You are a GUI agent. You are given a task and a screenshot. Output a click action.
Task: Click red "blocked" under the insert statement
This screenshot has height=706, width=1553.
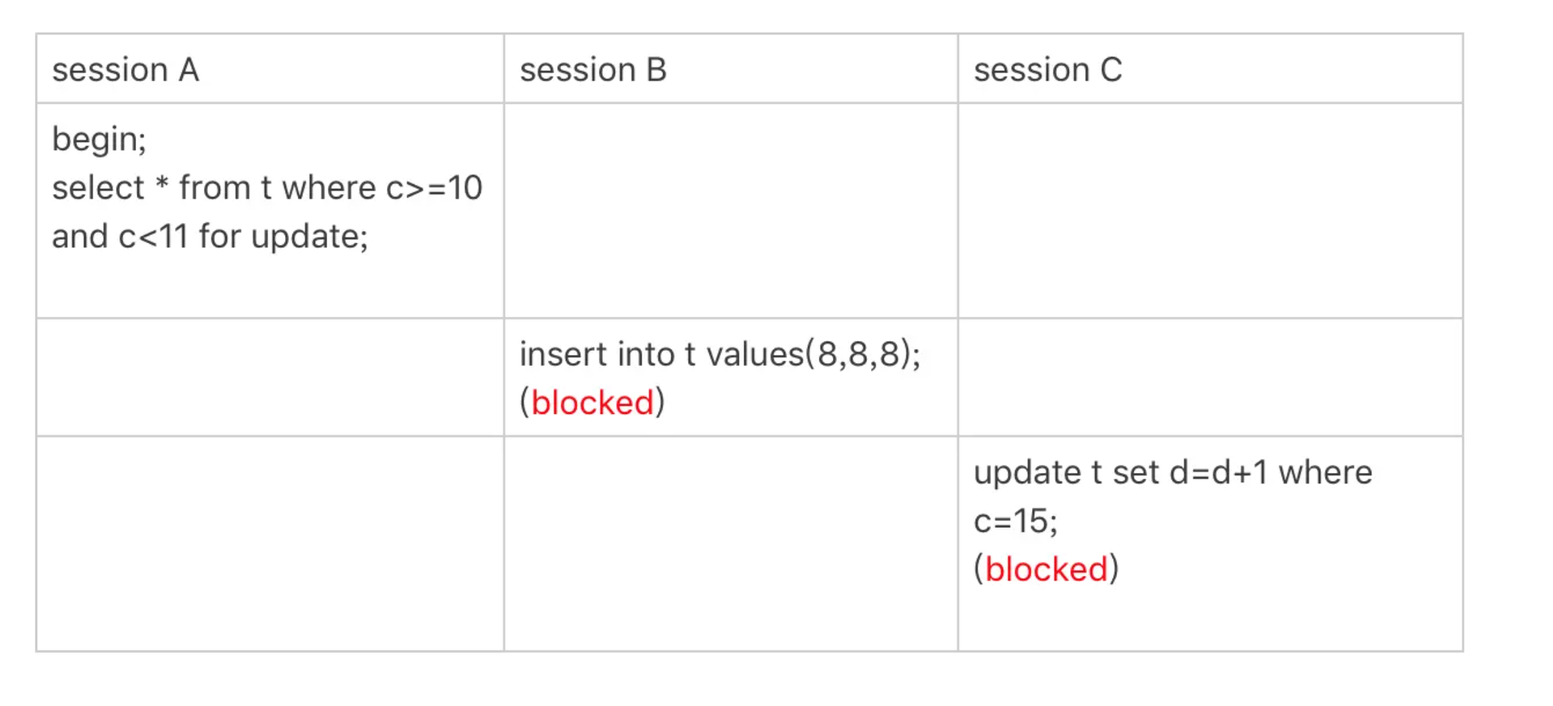592,403
